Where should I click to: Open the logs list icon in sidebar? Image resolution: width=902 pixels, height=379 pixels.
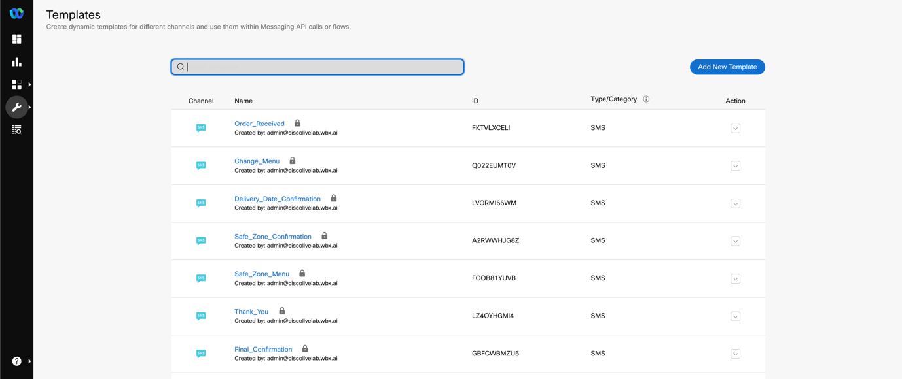pyautogui.click(x=16, y=130)
